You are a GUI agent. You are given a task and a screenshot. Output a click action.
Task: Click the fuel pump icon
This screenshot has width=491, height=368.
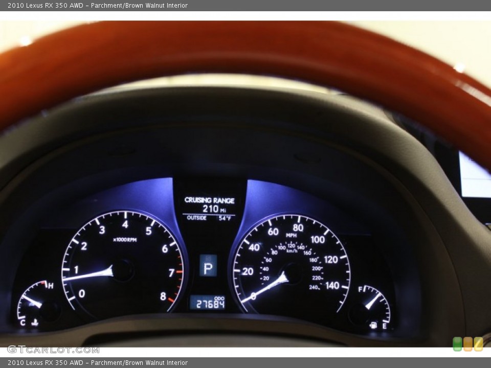click(373, 325)
